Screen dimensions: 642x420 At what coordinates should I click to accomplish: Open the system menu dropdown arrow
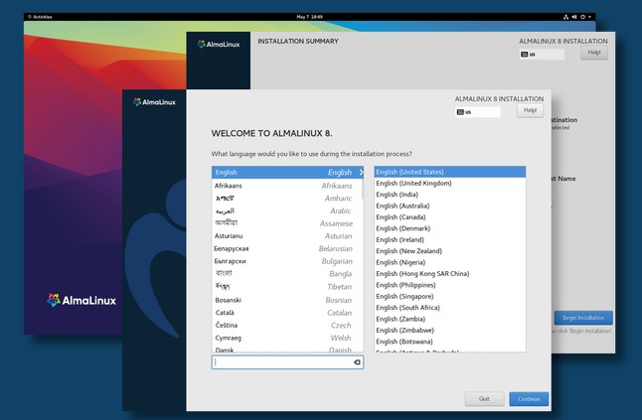pos(589,17)
